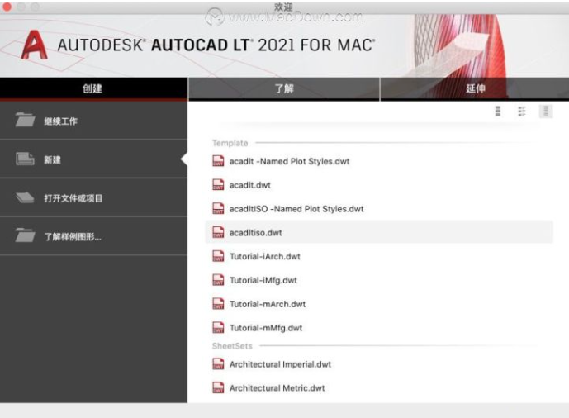This screenshot has width=569, height=418.
Task: Open the 了解 tab
Action: point(284,88)
